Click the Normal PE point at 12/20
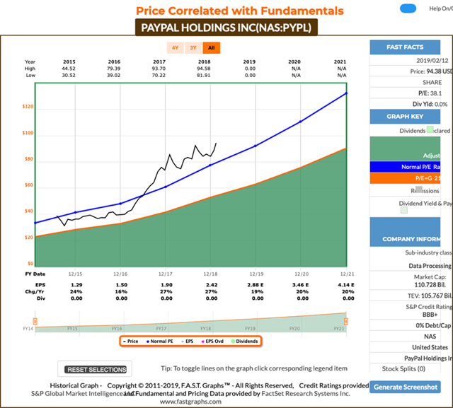The height and width of the screenshot is (408, 453). tap(300, 122)
